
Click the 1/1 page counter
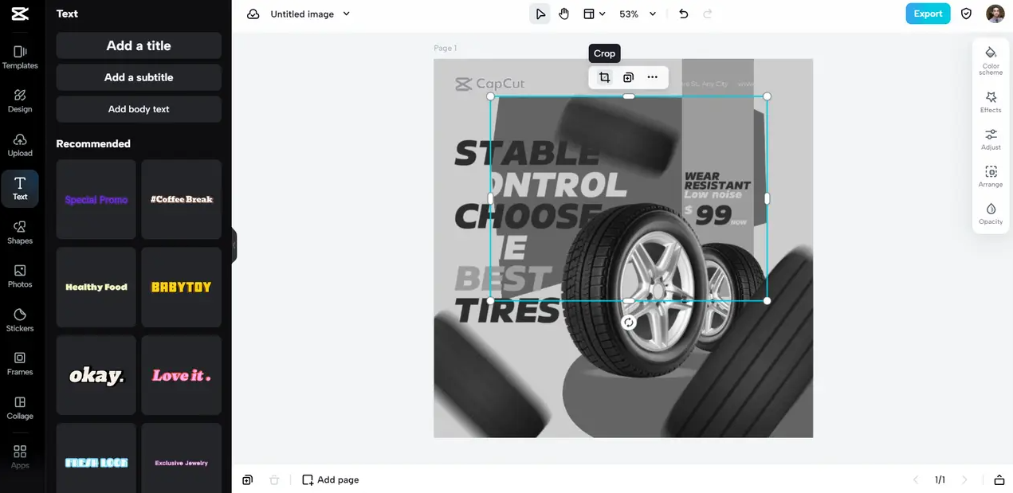coord(940,479)
